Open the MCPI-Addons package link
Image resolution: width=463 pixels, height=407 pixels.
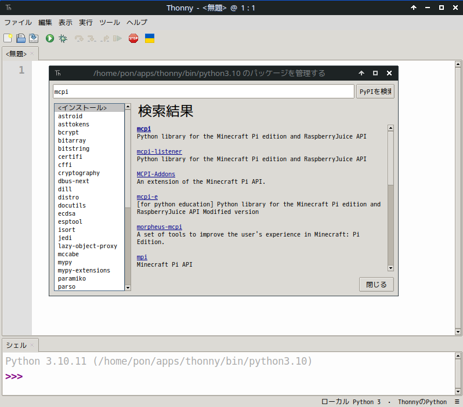(156, 174)
